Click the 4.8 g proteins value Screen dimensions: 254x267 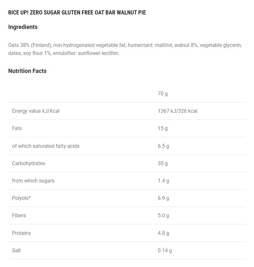pyautogui.click(x=163, y=233)
